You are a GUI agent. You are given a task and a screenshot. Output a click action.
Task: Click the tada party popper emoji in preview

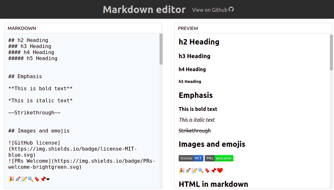point(181,170)
